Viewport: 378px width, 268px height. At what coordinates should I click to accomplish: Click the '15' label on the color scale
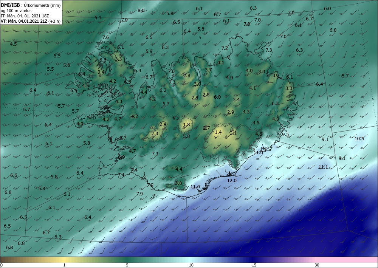[254, 265]
